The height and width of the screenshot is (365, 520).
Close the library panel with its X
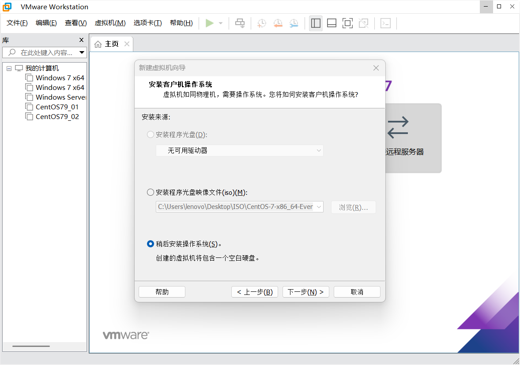81,40
